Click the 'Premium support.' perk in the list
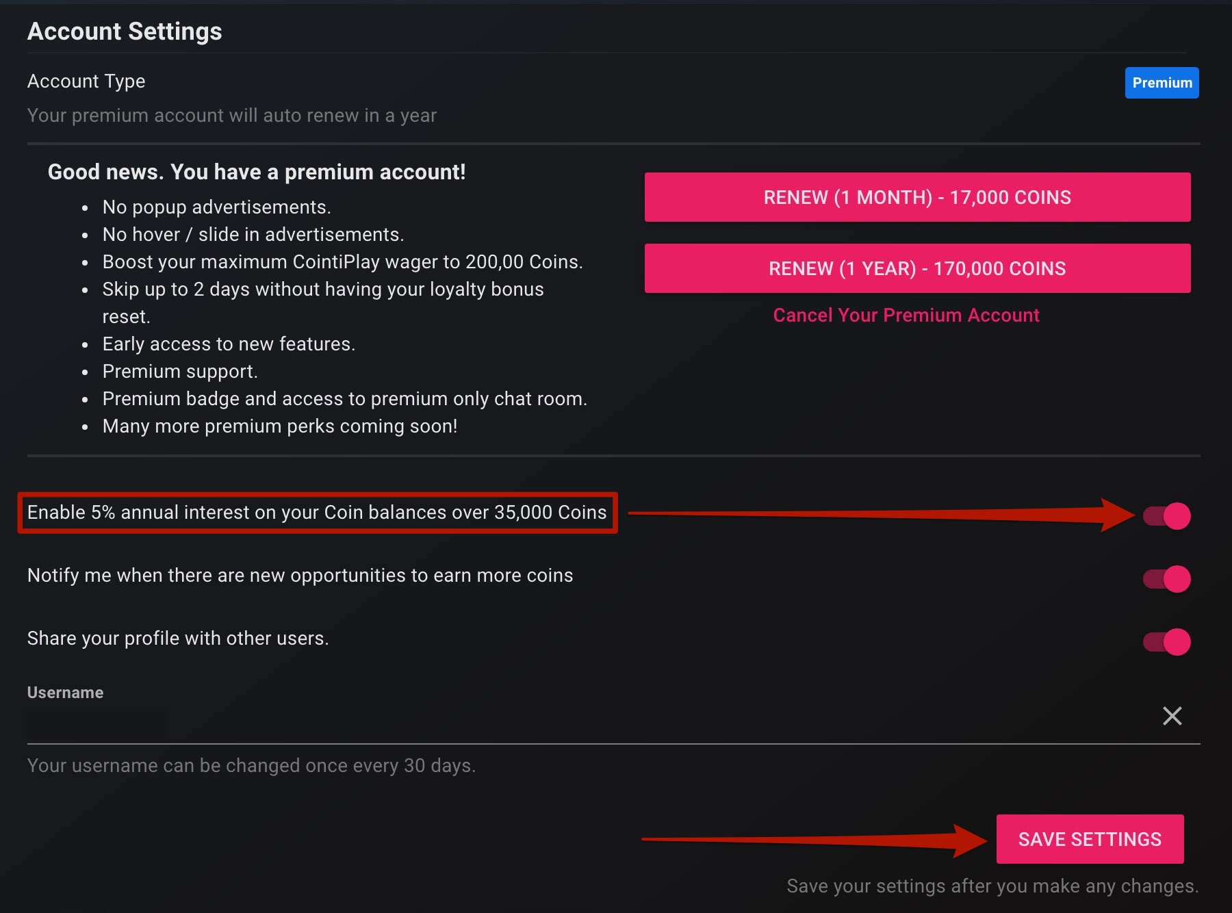1232x913 pixels. tap(180, 372)
